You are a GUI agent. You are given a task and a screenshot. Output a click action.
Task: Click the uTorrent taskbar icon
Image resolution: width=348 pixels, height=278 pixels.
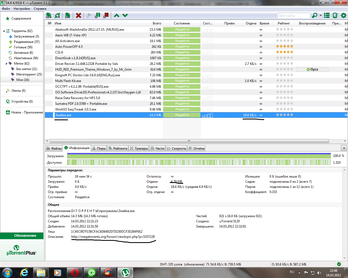[125, 272]
